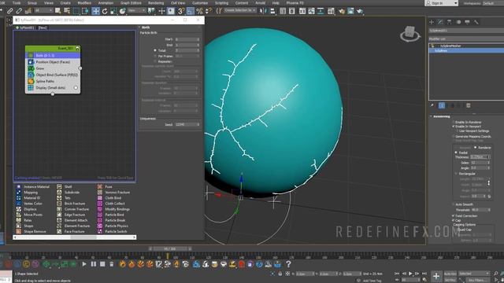Image resolution: width=504 pixels, height=283 pixels.
Task: Open the reference coordinate system View dropdown
Action: 136,10
